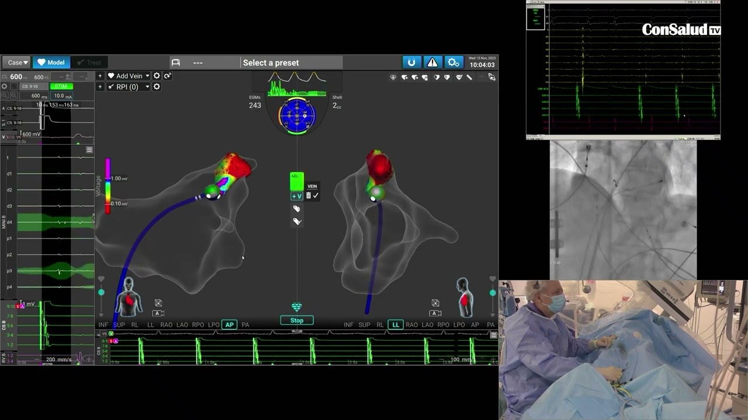Select RAO view in left viewport

coord(167,325)
